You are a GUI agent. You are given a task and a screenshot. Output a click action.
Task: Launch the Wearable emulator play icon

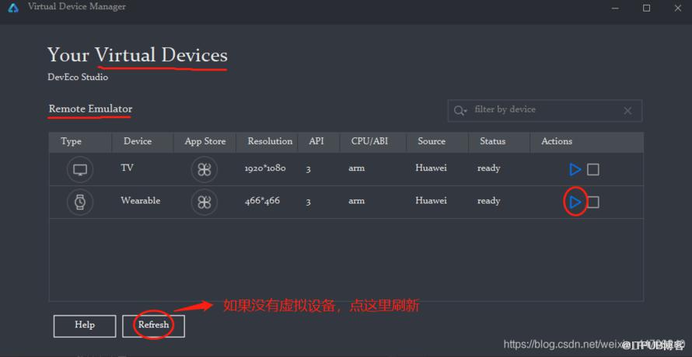tap(575, 203)
